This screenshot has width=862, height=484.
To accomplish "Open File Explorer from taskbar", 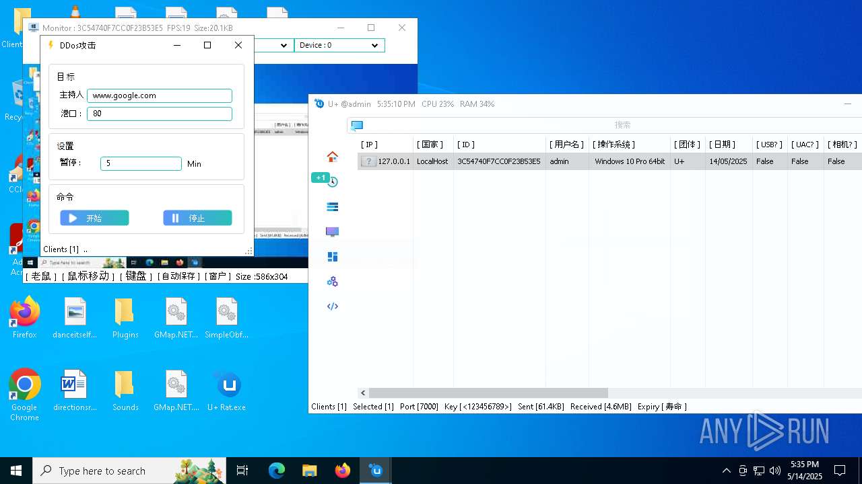I will pos(310,471).
